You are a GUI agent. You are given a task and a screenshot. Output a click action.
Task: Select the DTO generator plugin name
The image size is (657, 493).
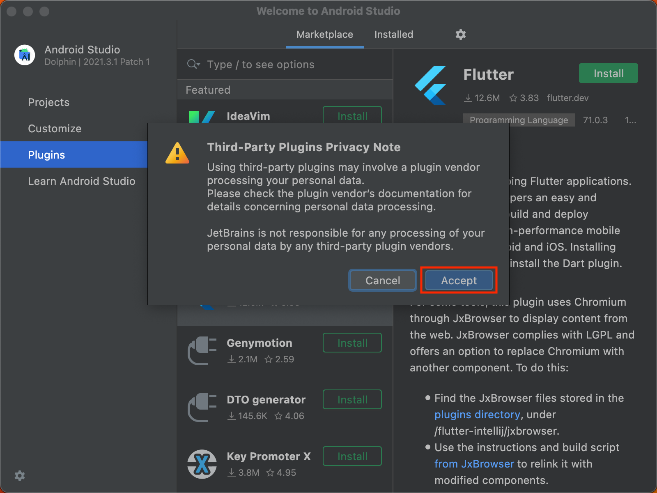(266, 400)
